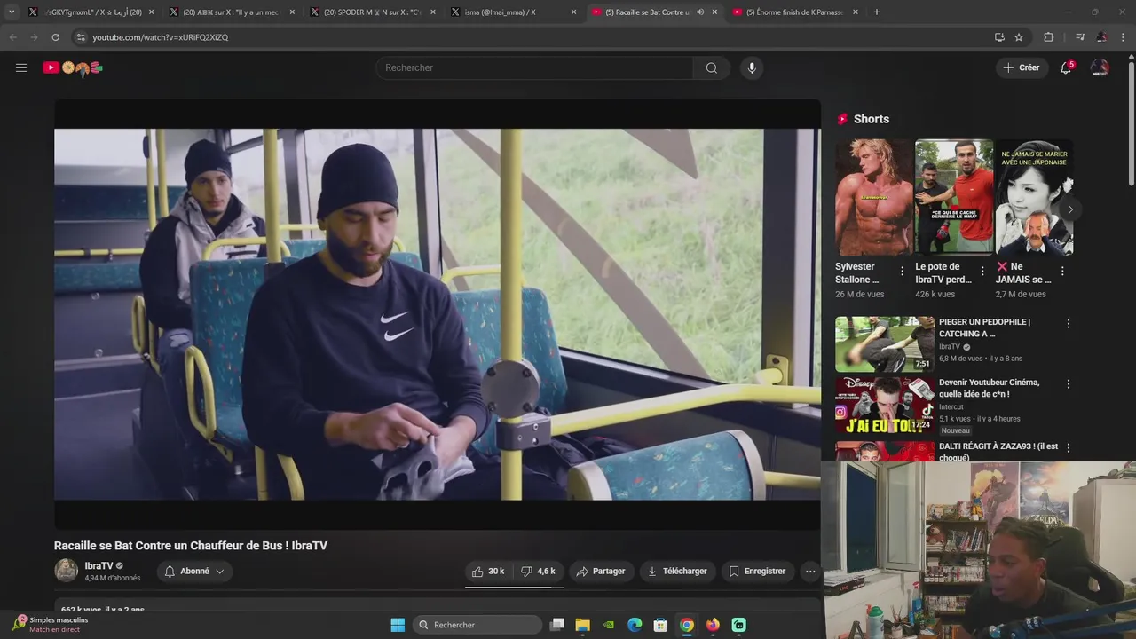Close the Racaille se Bat tab
Screen dimensions: 1136x639
pyautogui.click(x=714, y=12)
